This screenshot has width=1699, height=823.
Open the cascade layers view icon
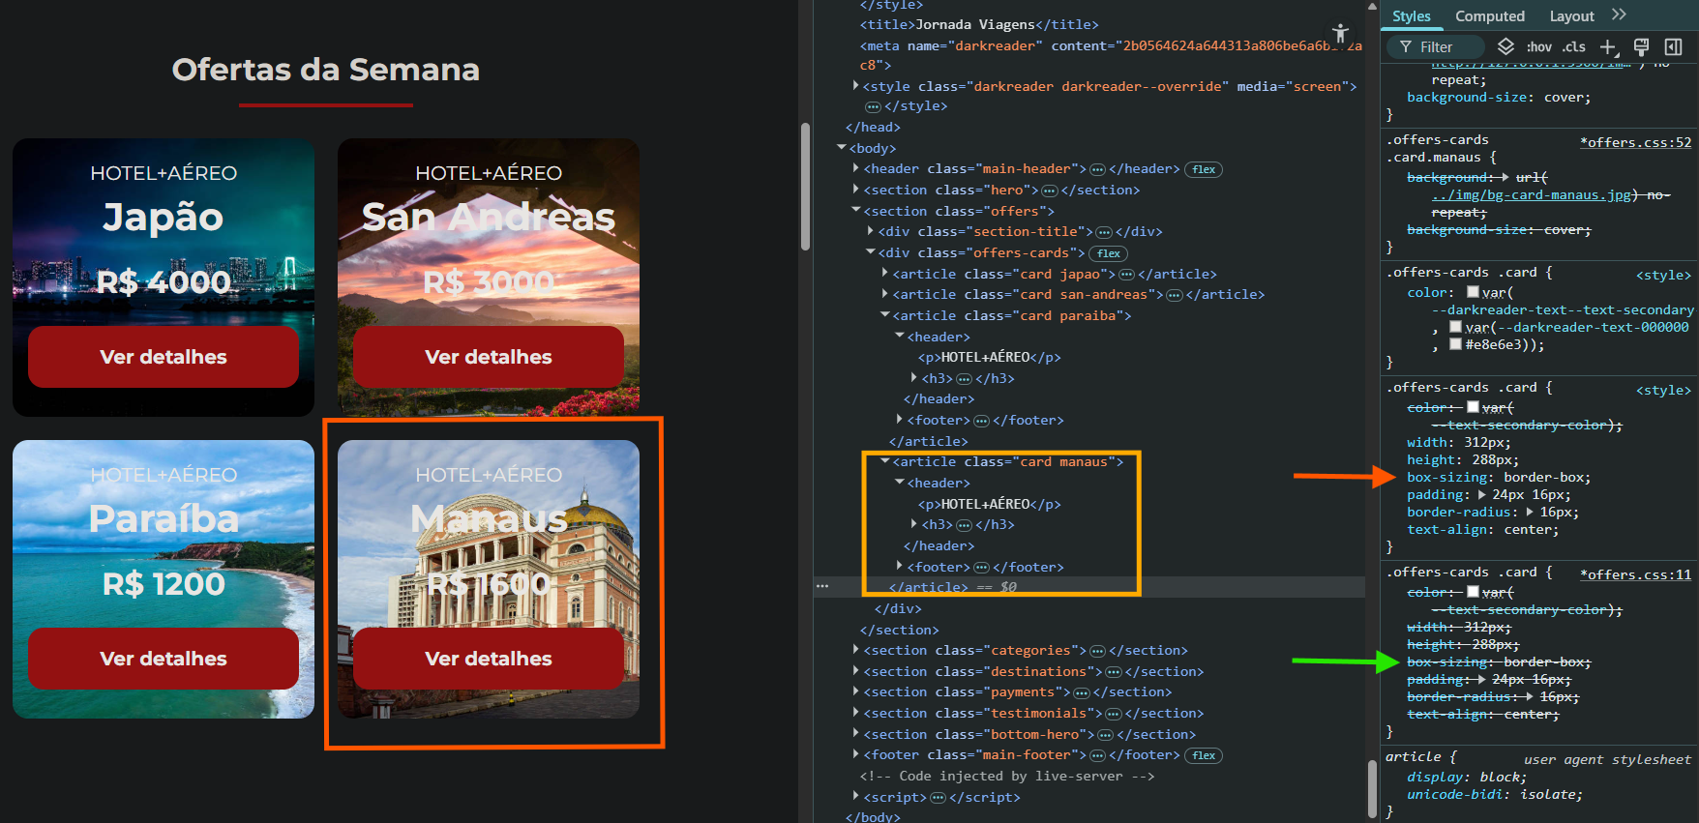(x=1505, y=46)
